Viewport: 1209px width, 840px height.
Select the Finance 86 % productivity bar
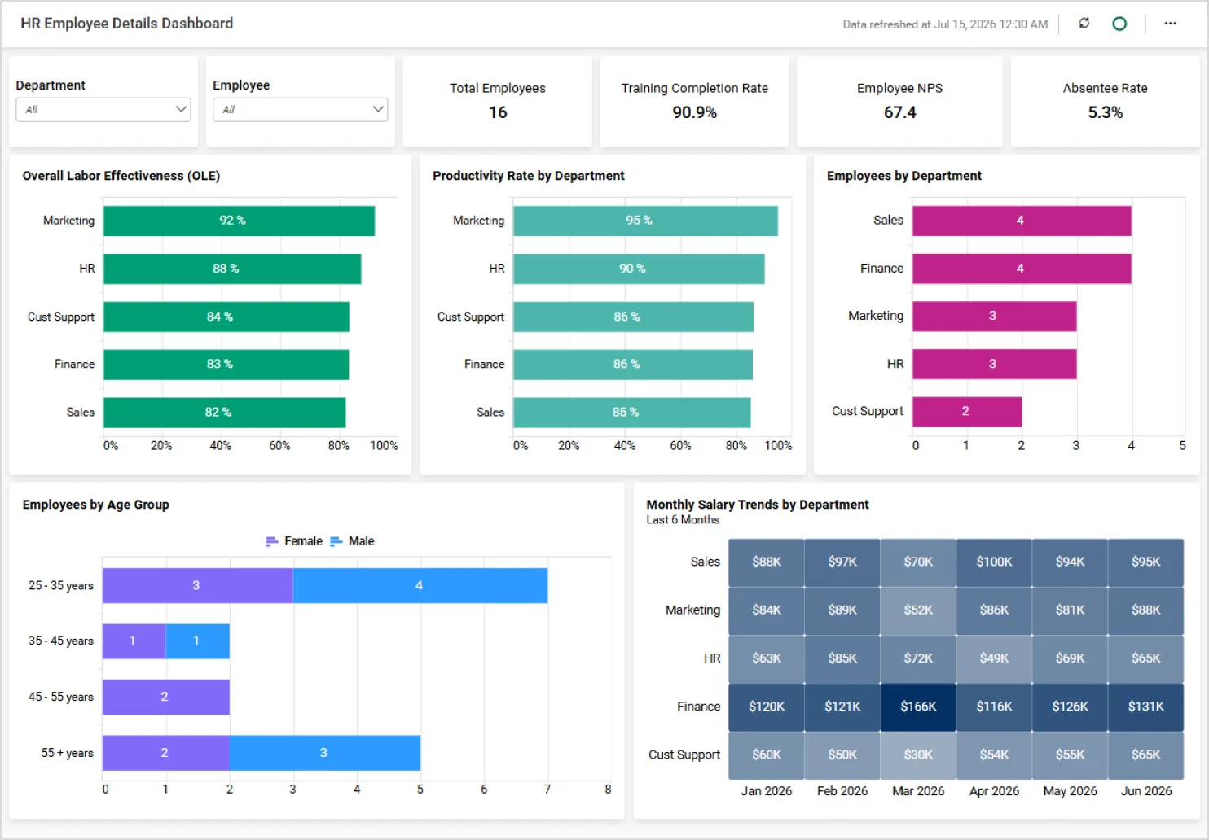point(633,365)
